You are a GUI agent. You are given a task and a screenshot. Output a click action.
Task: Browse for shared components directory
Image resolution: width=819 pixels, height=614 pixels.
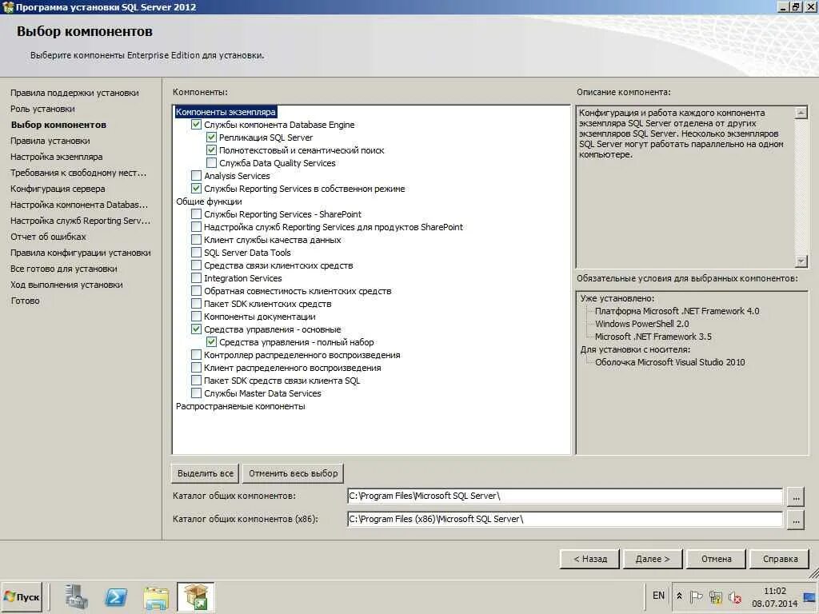tap(796, 497)
